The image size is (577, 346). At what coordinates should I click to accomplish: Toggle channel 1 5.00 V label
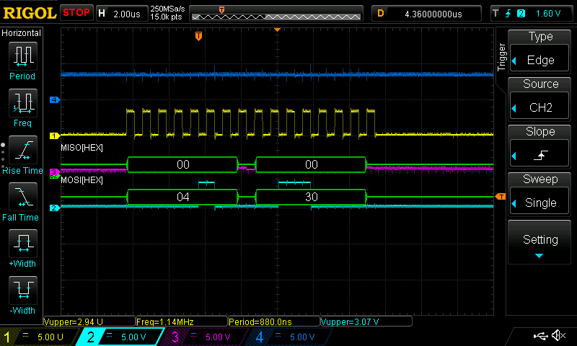[39, 337]
